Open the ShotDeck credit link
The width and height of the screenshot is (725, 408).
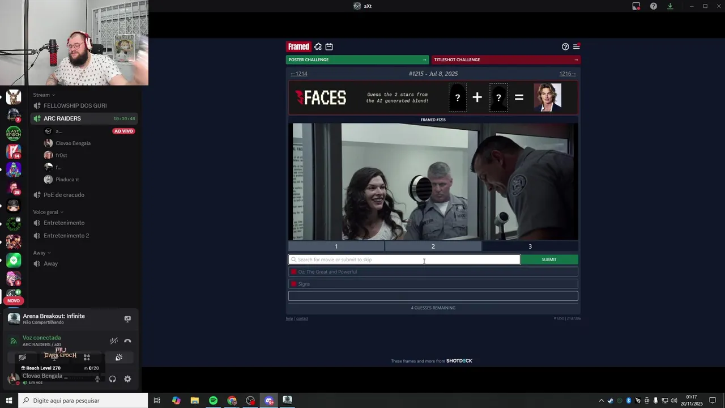[x=459, y=361]
